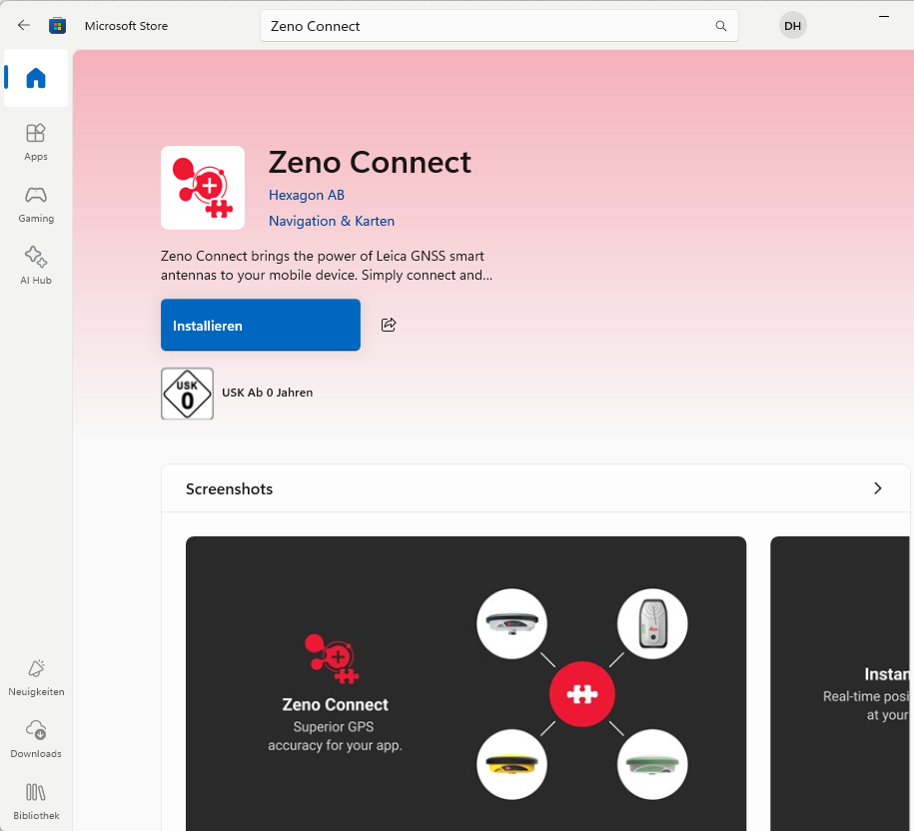Open the Gaming section

click(x=36, y=204)
